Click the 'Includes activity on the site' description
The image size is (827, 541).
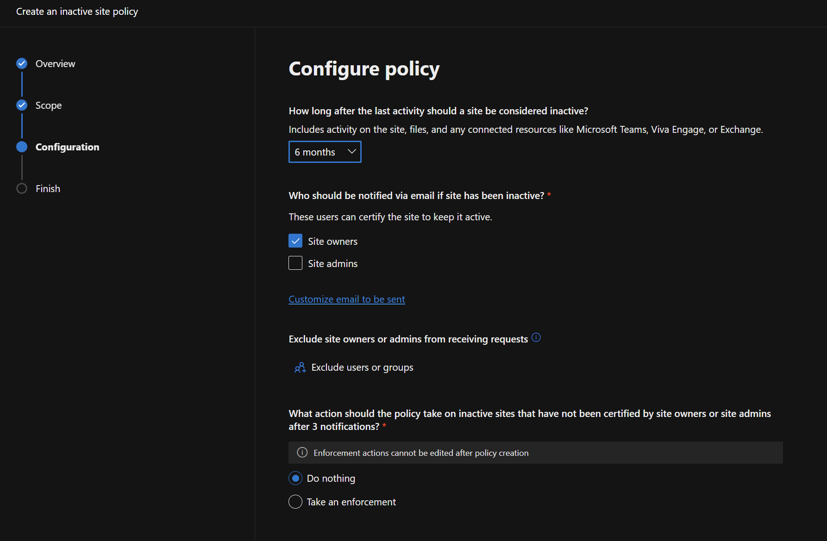click(526, 130)
